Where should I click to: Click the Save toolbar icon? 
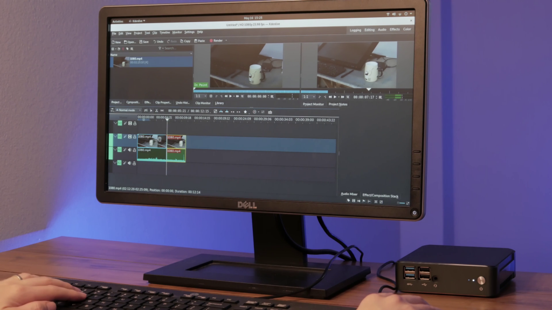(x=144, y=41)
